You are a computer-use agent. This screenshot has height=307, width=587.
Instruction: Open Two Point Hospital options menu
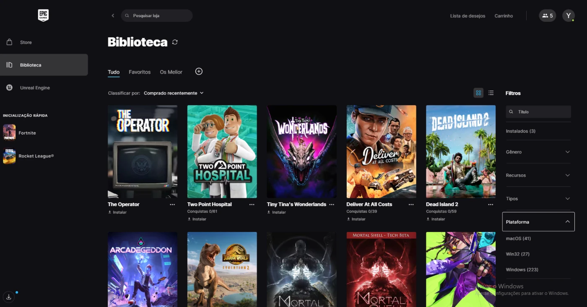click(252, 205)
